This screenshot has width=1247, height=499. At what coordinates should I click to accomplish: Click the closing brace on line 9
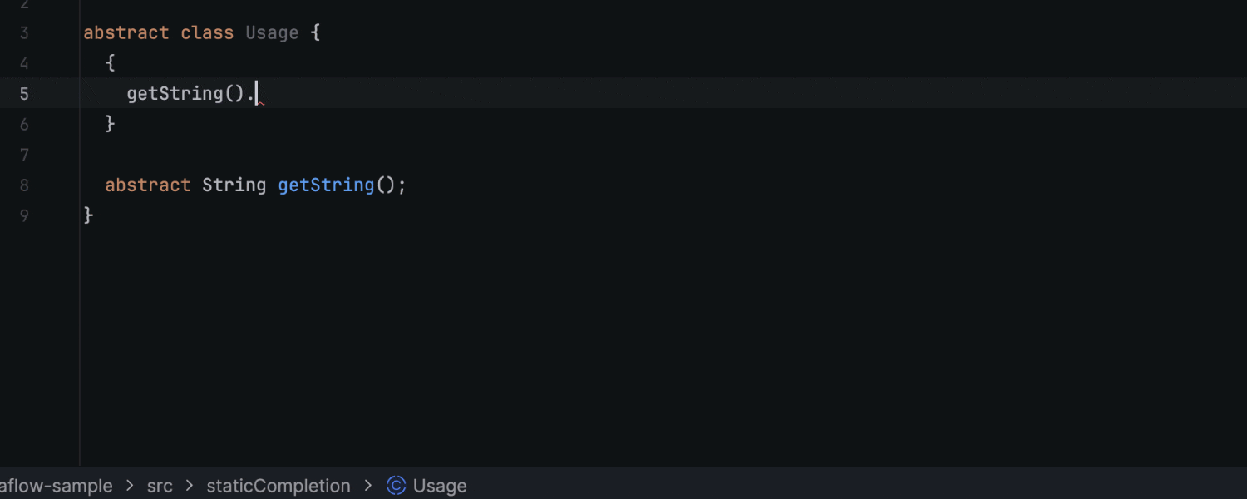click(x=87, y=215)
